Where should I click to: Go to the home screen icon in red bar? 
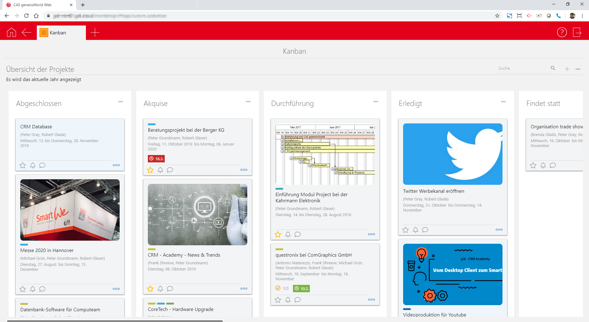(x=11, y=32)
